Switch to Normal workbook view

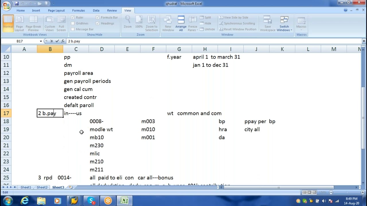[8, 23]
